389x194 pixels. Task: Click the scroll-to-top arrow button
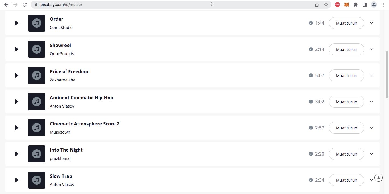378,178
